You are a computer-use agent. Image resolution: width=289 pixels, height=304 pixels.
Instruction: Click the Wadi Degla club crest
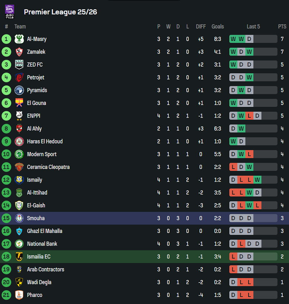point(19,283)
